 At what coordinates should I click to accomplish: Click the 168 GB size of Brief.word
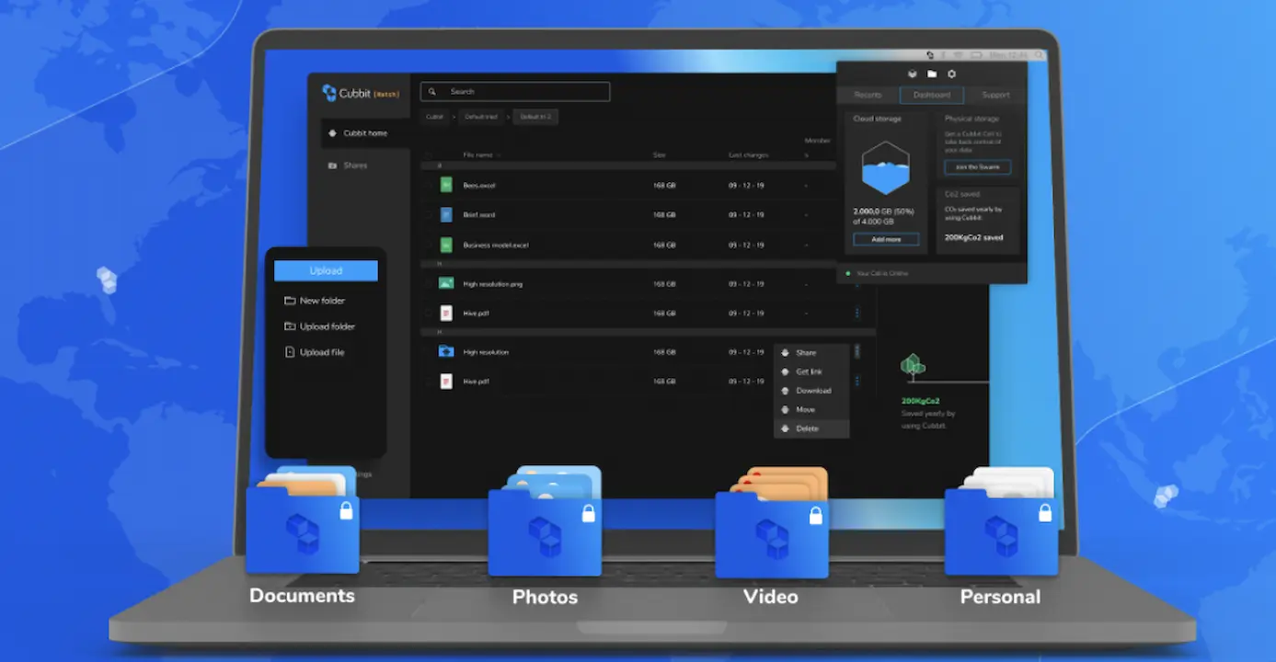pyautogui.click(x=664, y=214)
